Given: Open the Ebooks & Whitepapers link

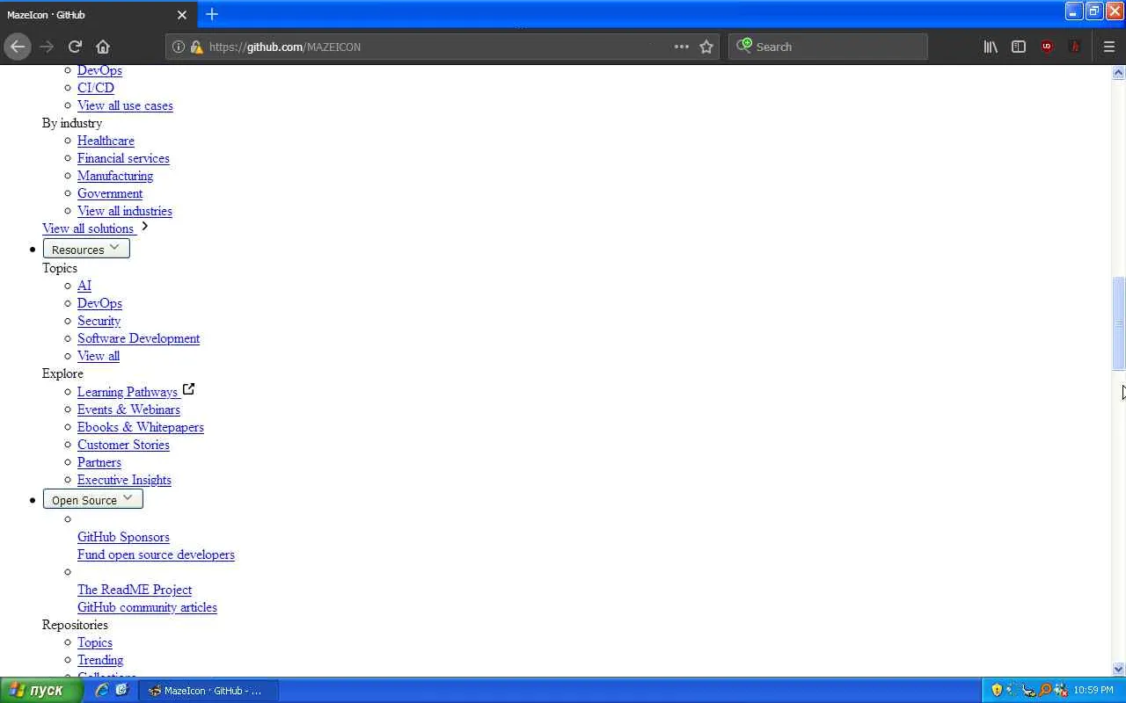Looking at the screenshot, I should (141, 427).
